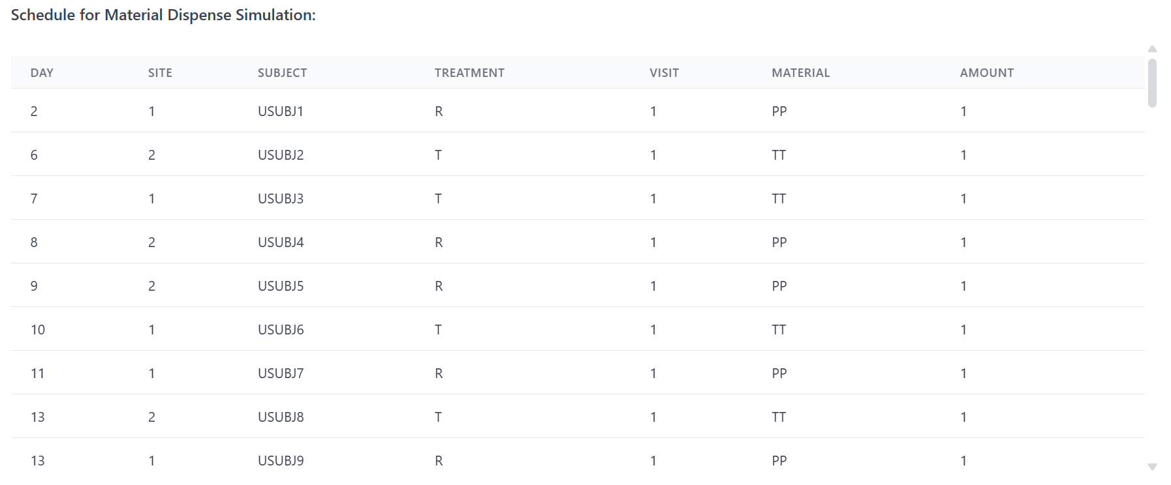1171x485 pixels.
Task: Click the USUBJ9 subject cell
Action: pos(281,461)
